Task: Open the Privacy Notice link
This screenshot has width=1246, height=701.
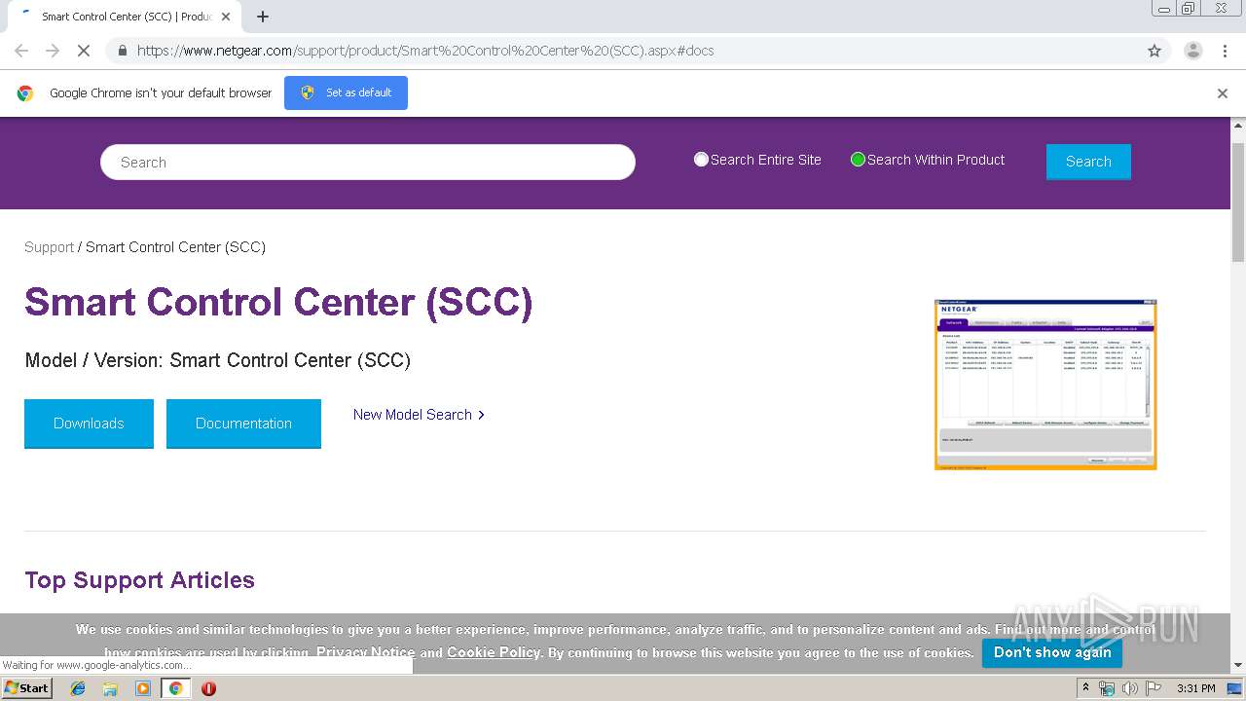Action: 365,652
